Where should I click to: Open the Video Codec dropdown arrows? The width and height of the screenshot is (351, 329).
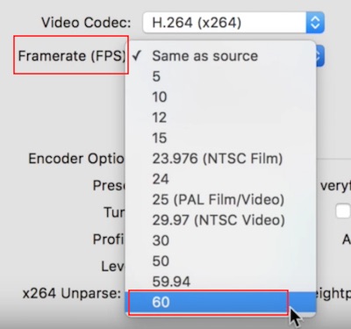tap(315, 23)
